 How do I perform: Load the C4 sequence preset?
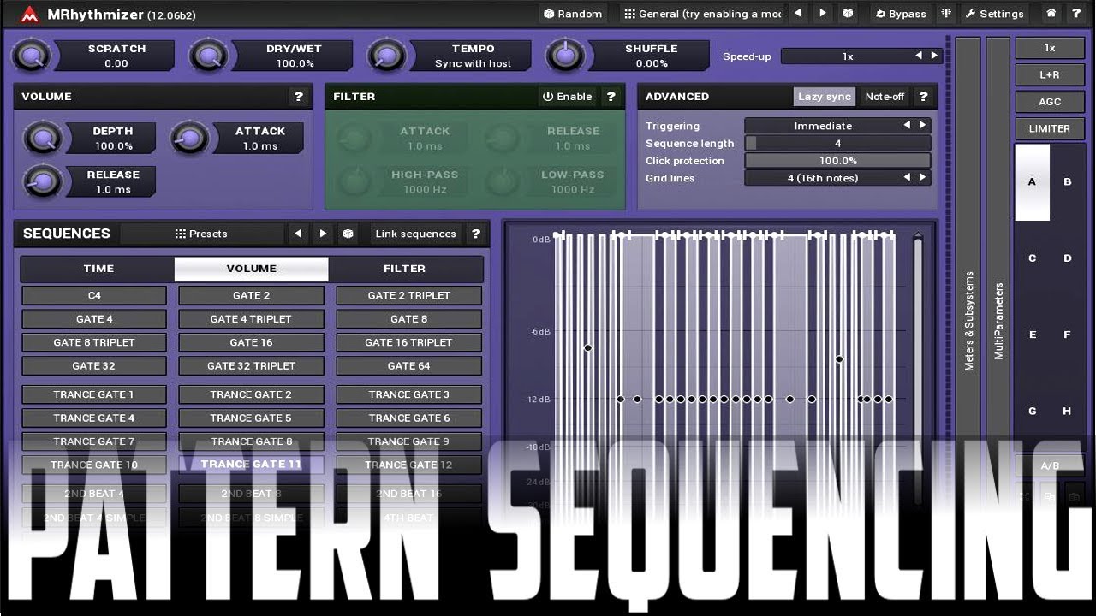[94, 296]
